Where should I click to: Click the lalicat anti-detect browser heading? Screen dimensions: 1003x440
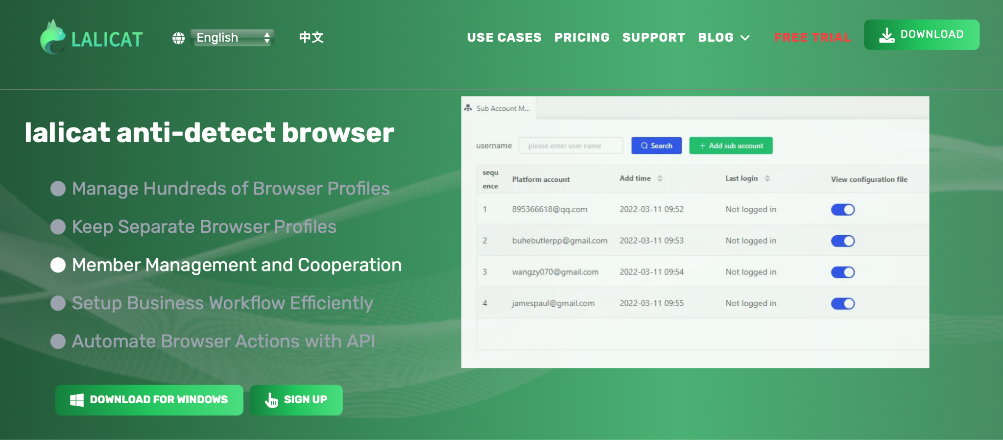coord(210,132)
